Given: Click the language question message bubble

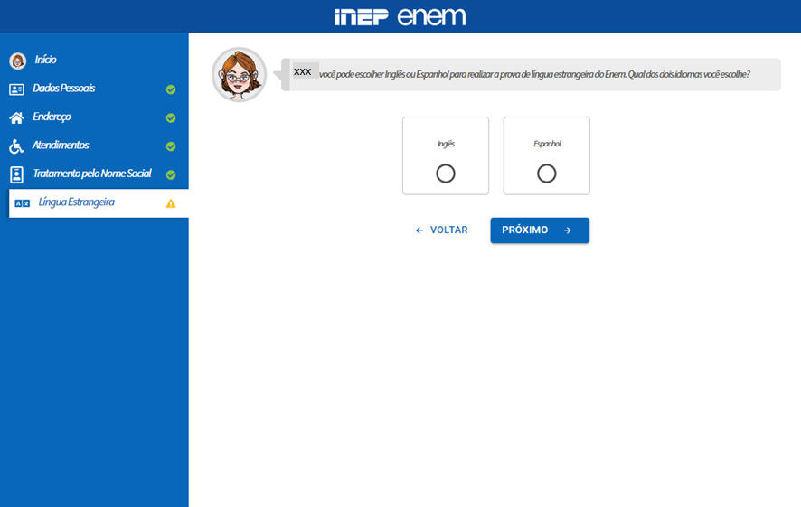Looking at the screenshot, I should [532, 74].
